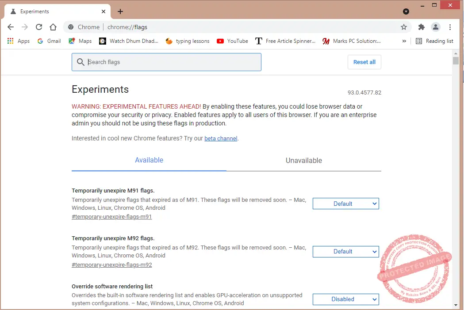
Task: Click the vertical scrollbar down arrow
Action: pos(456,305)
